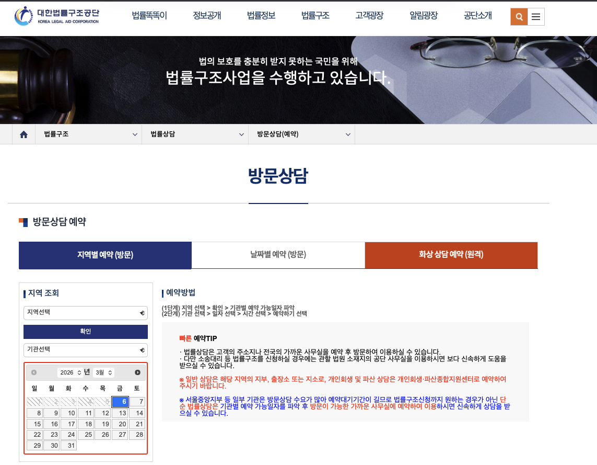Screen dimensions: 597x465
Task: Select March 13 on the calendar
Action: point(120,413)
